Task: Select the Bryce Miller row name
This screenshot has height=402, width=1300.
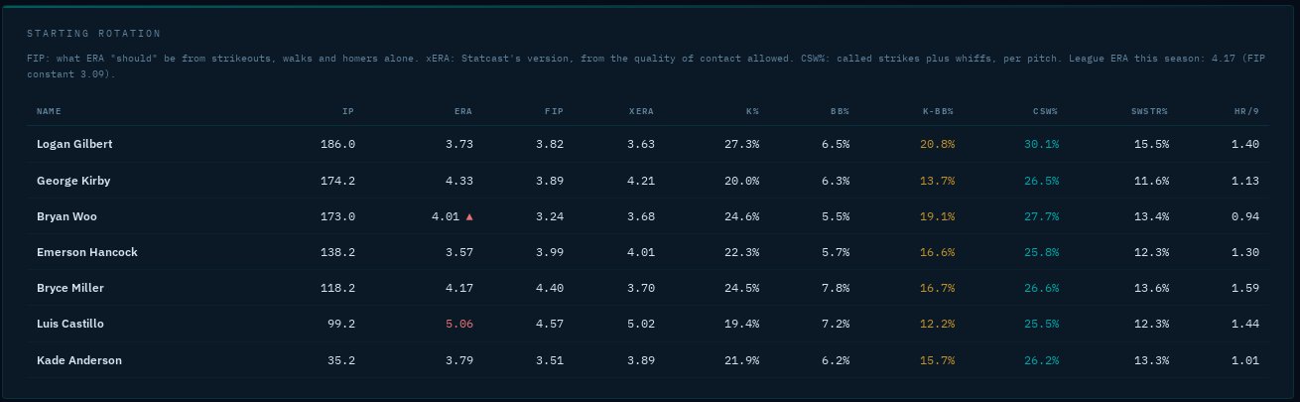Action: [70, 288]
